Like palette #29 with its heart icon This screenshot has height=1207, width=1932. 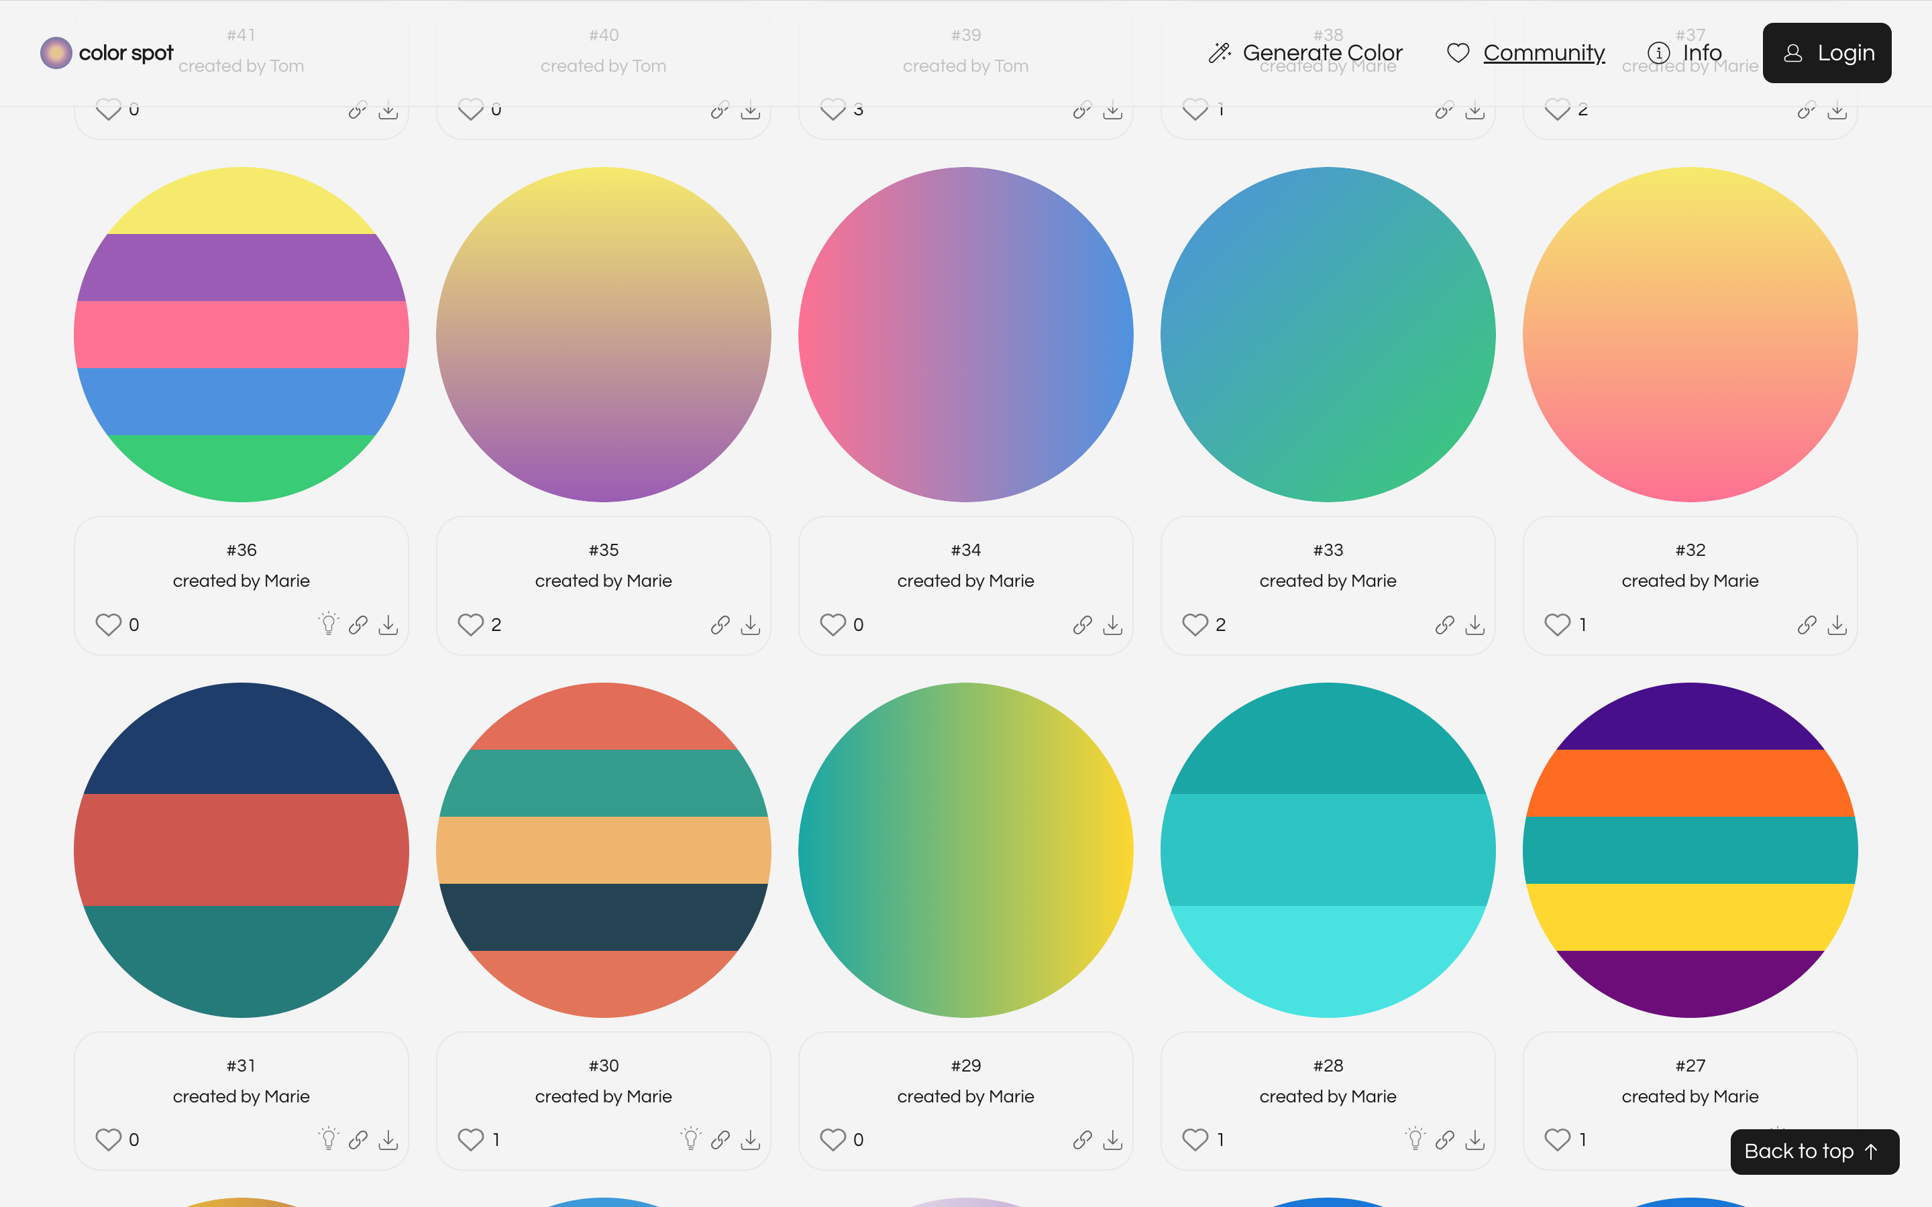click(832, 1139)
